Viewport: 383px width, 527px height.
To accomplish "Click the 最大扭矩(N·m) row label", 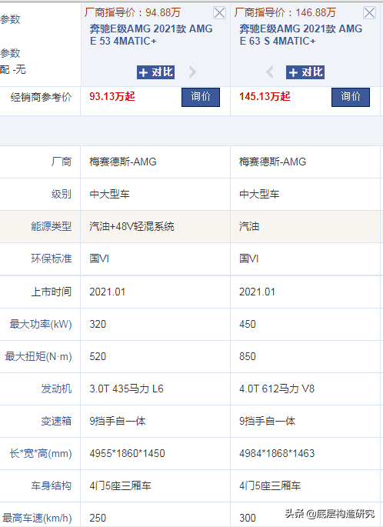I will click(x=38, y=356).
